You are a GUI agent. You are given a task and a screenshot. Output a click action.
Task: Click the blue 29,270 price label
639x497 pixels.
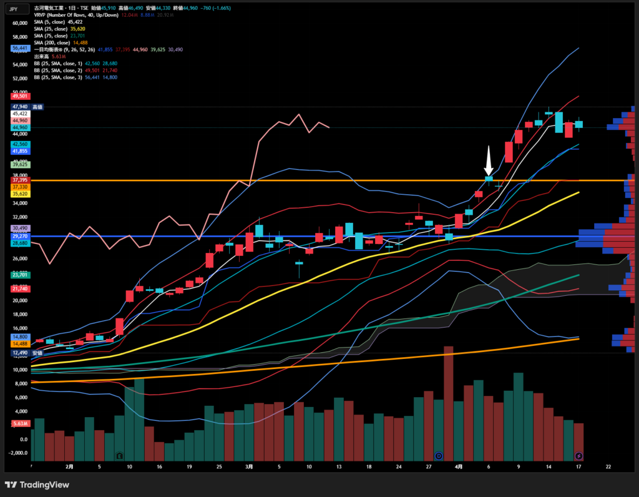19,237
